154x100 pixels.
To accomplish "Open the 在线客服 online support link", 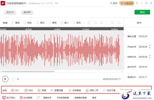I will pyautogui.click(x=26, y=98).
